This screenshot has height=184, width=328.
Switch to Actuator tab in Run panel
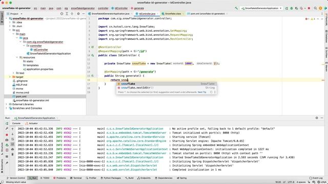(31, 123)
